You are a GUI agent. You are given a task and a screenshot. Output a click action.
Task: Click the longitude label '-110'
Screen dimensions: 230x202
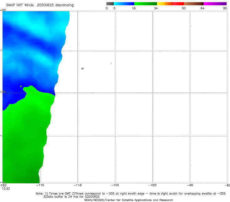pos(77,185)
